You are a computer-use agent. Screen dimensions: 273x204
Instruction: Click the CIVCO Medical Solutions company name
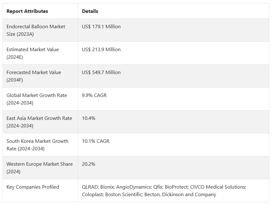click(218, 187)
